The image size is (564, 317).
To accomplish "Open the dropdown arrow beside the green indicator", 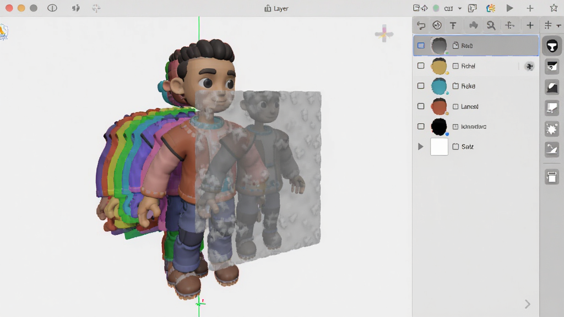I will (x=459, y=8).
